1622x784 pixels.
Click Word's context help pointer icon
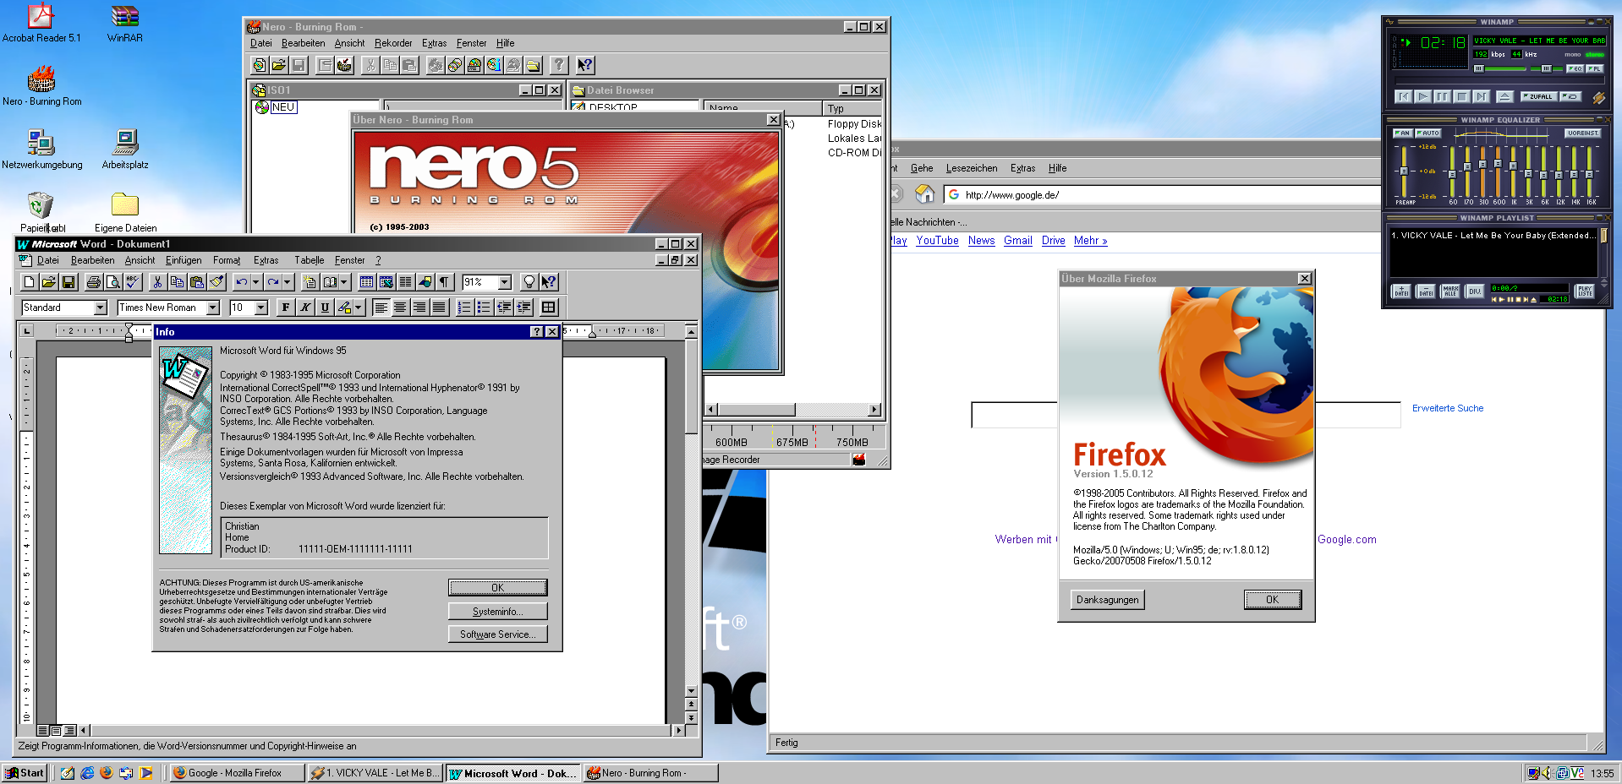click(x=549, y=282)
